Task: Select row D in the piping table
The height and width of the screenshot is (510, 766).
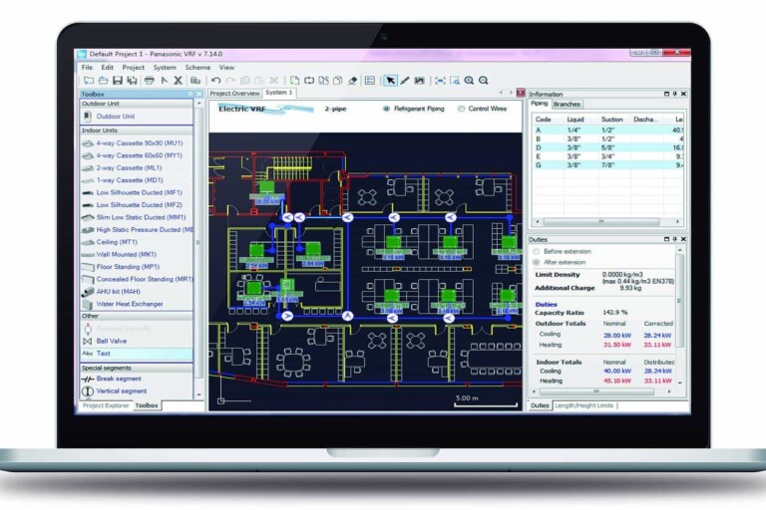Action: click(x=607, y=147)
